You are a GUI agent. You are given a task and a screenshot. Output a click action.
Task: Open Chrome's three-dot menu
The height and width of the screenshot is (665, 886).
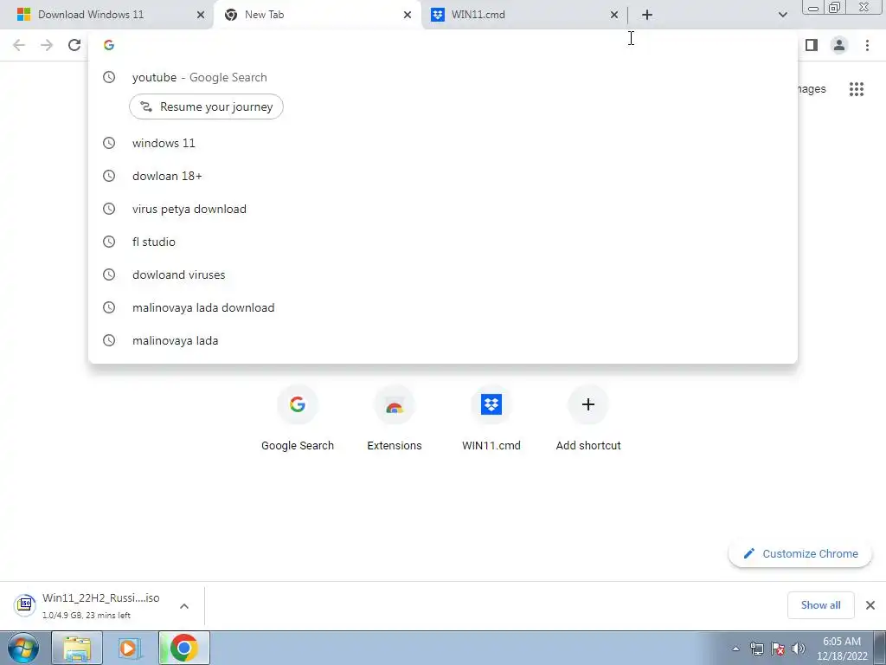[x=867, y=45]
